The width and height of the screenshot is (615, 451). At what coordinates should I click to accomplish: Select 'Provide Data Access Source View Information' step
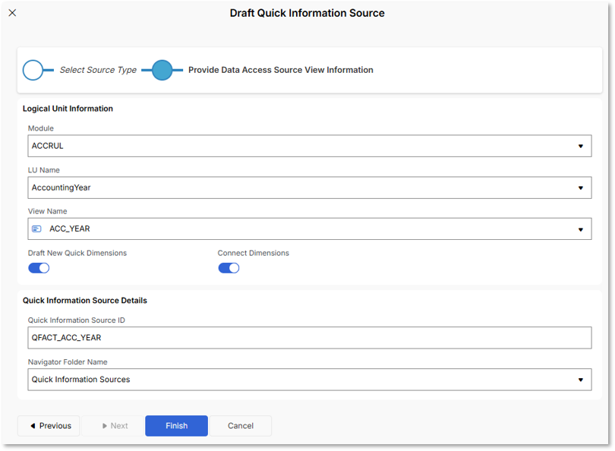(281, 70)
